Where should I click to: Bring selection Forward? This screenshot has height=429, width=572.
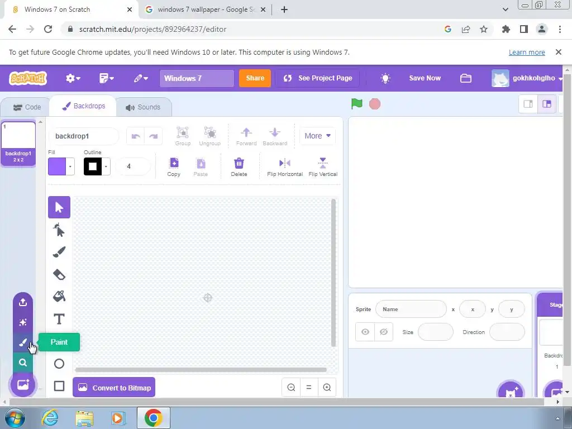coord(246,136)
